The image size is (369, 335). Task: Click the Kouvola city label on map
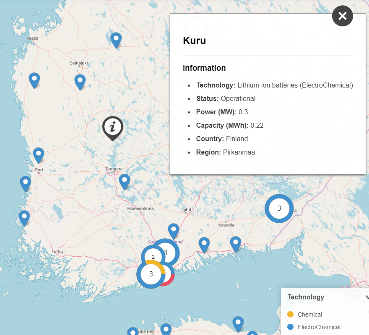point(226,225)
